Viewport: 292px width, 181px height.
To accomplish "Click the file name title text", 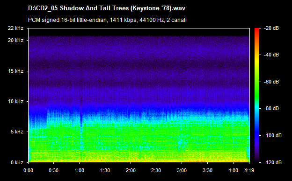I will tap(107, 8).
